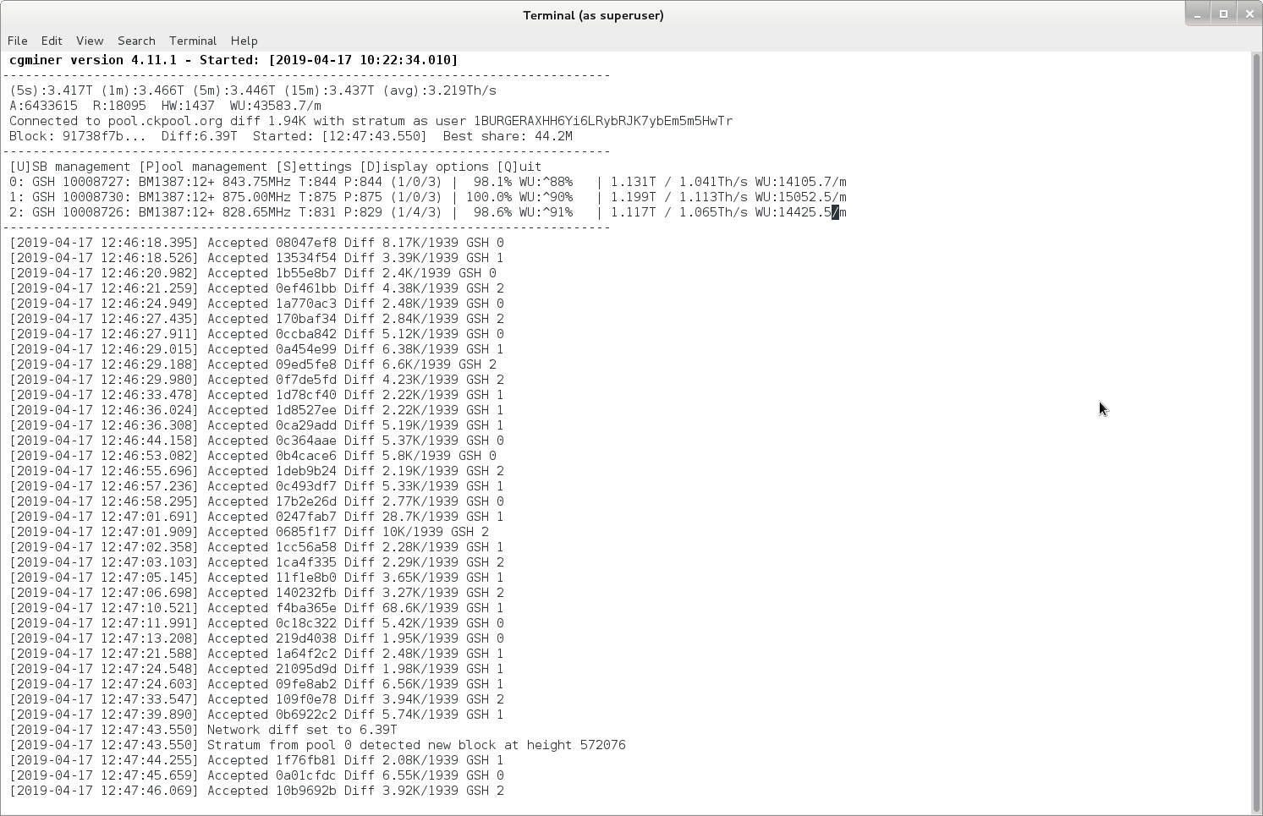Click 'Diff:6.39T' in block line
1263x816 pixels.
click(200, 136)
